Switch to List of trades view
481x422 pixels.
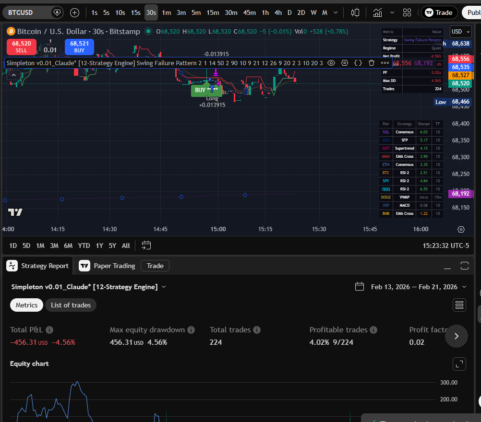click(71, 305)
